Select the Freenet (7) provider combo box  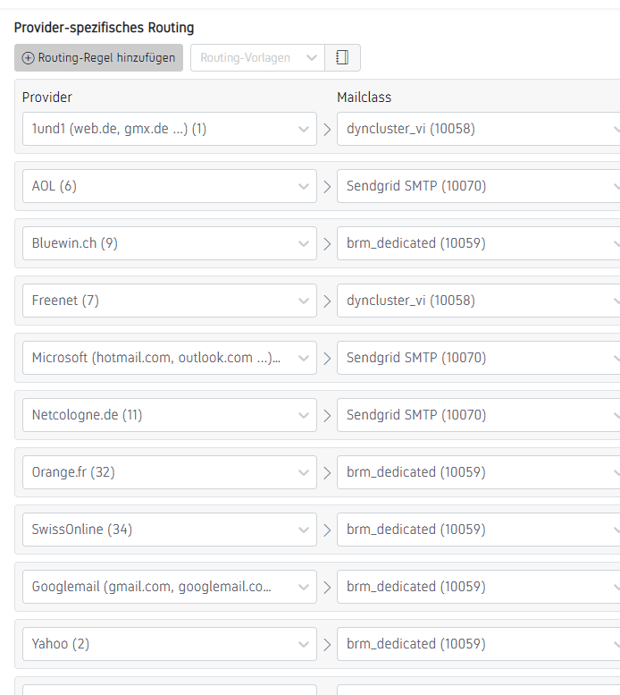tap(169, 301)
